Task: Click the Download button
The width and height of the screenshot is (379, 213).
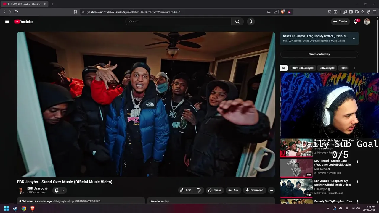Action: (254, 190)
